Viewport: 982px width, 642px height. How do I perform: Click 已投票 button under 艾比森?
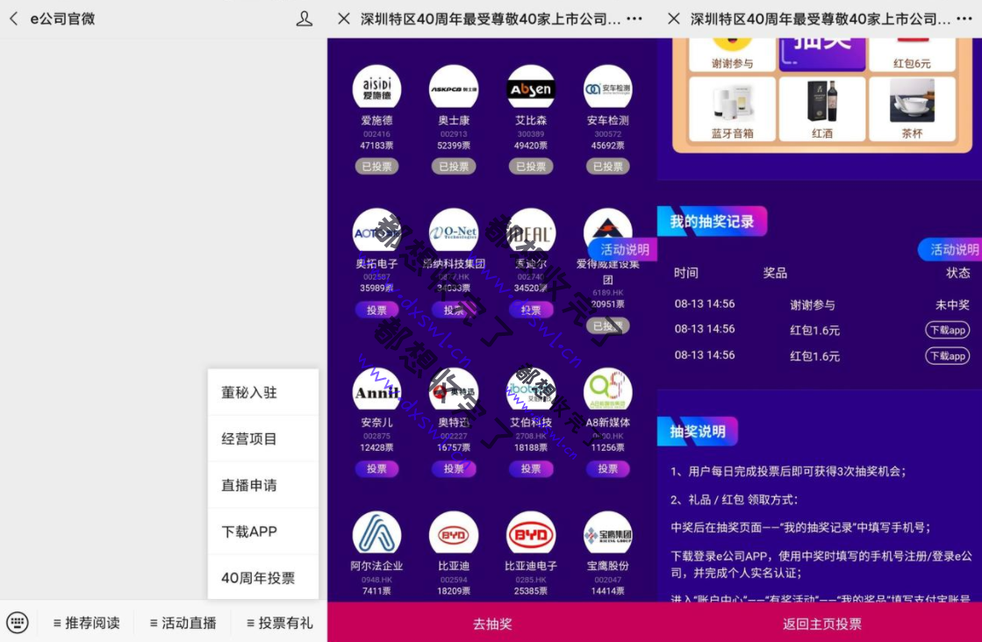tap(530, 167)
